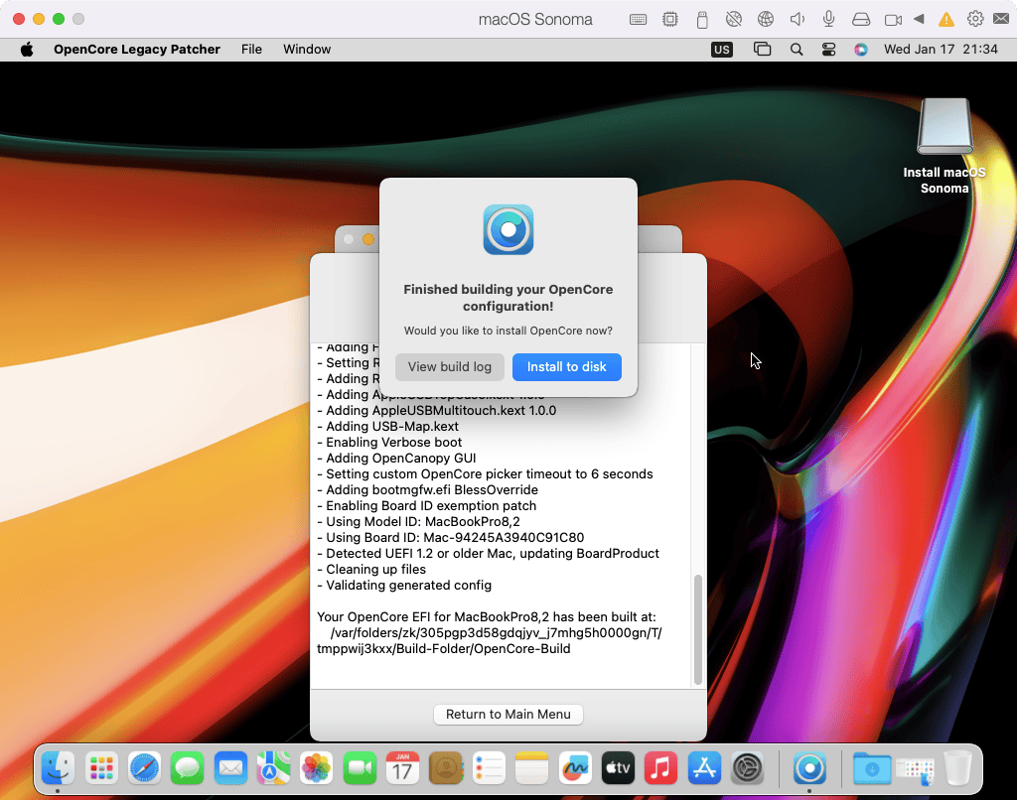
Task: Click the Install to disk button
Action: (x=566, y=367)
